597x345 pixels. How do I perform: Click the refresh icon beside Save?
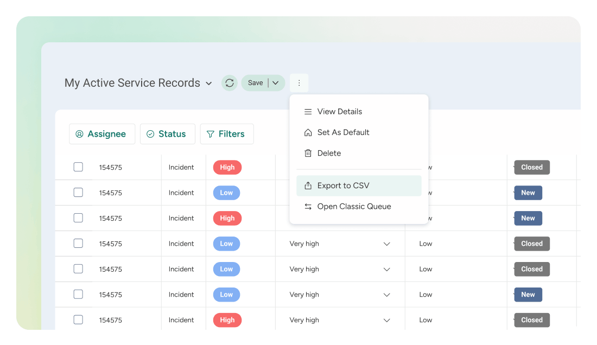[230, 83]
